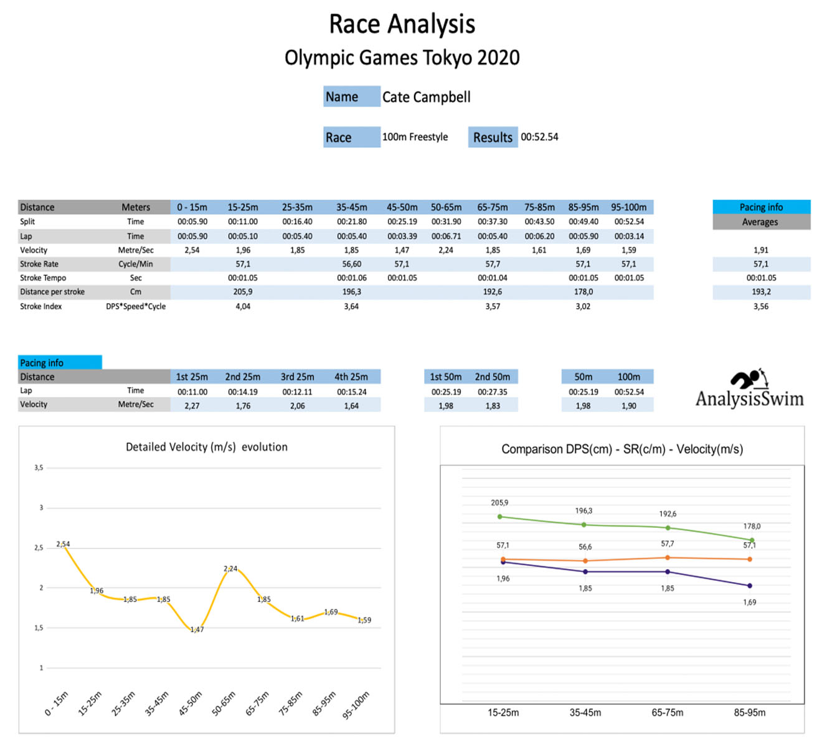Click the blue Results label box

[x=493, y=137]
